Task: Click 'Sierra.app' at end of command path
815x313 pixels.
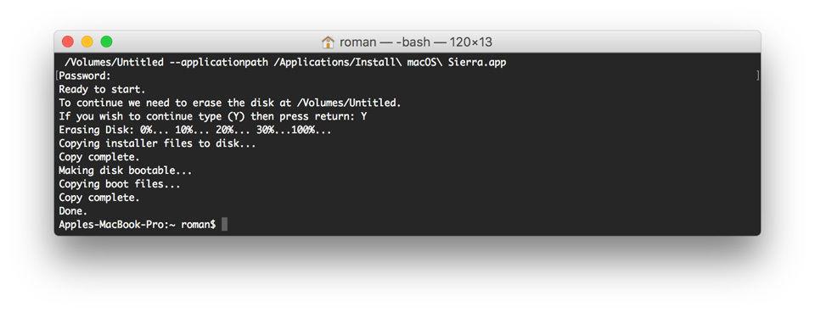Action: click(x=477, y=63)
